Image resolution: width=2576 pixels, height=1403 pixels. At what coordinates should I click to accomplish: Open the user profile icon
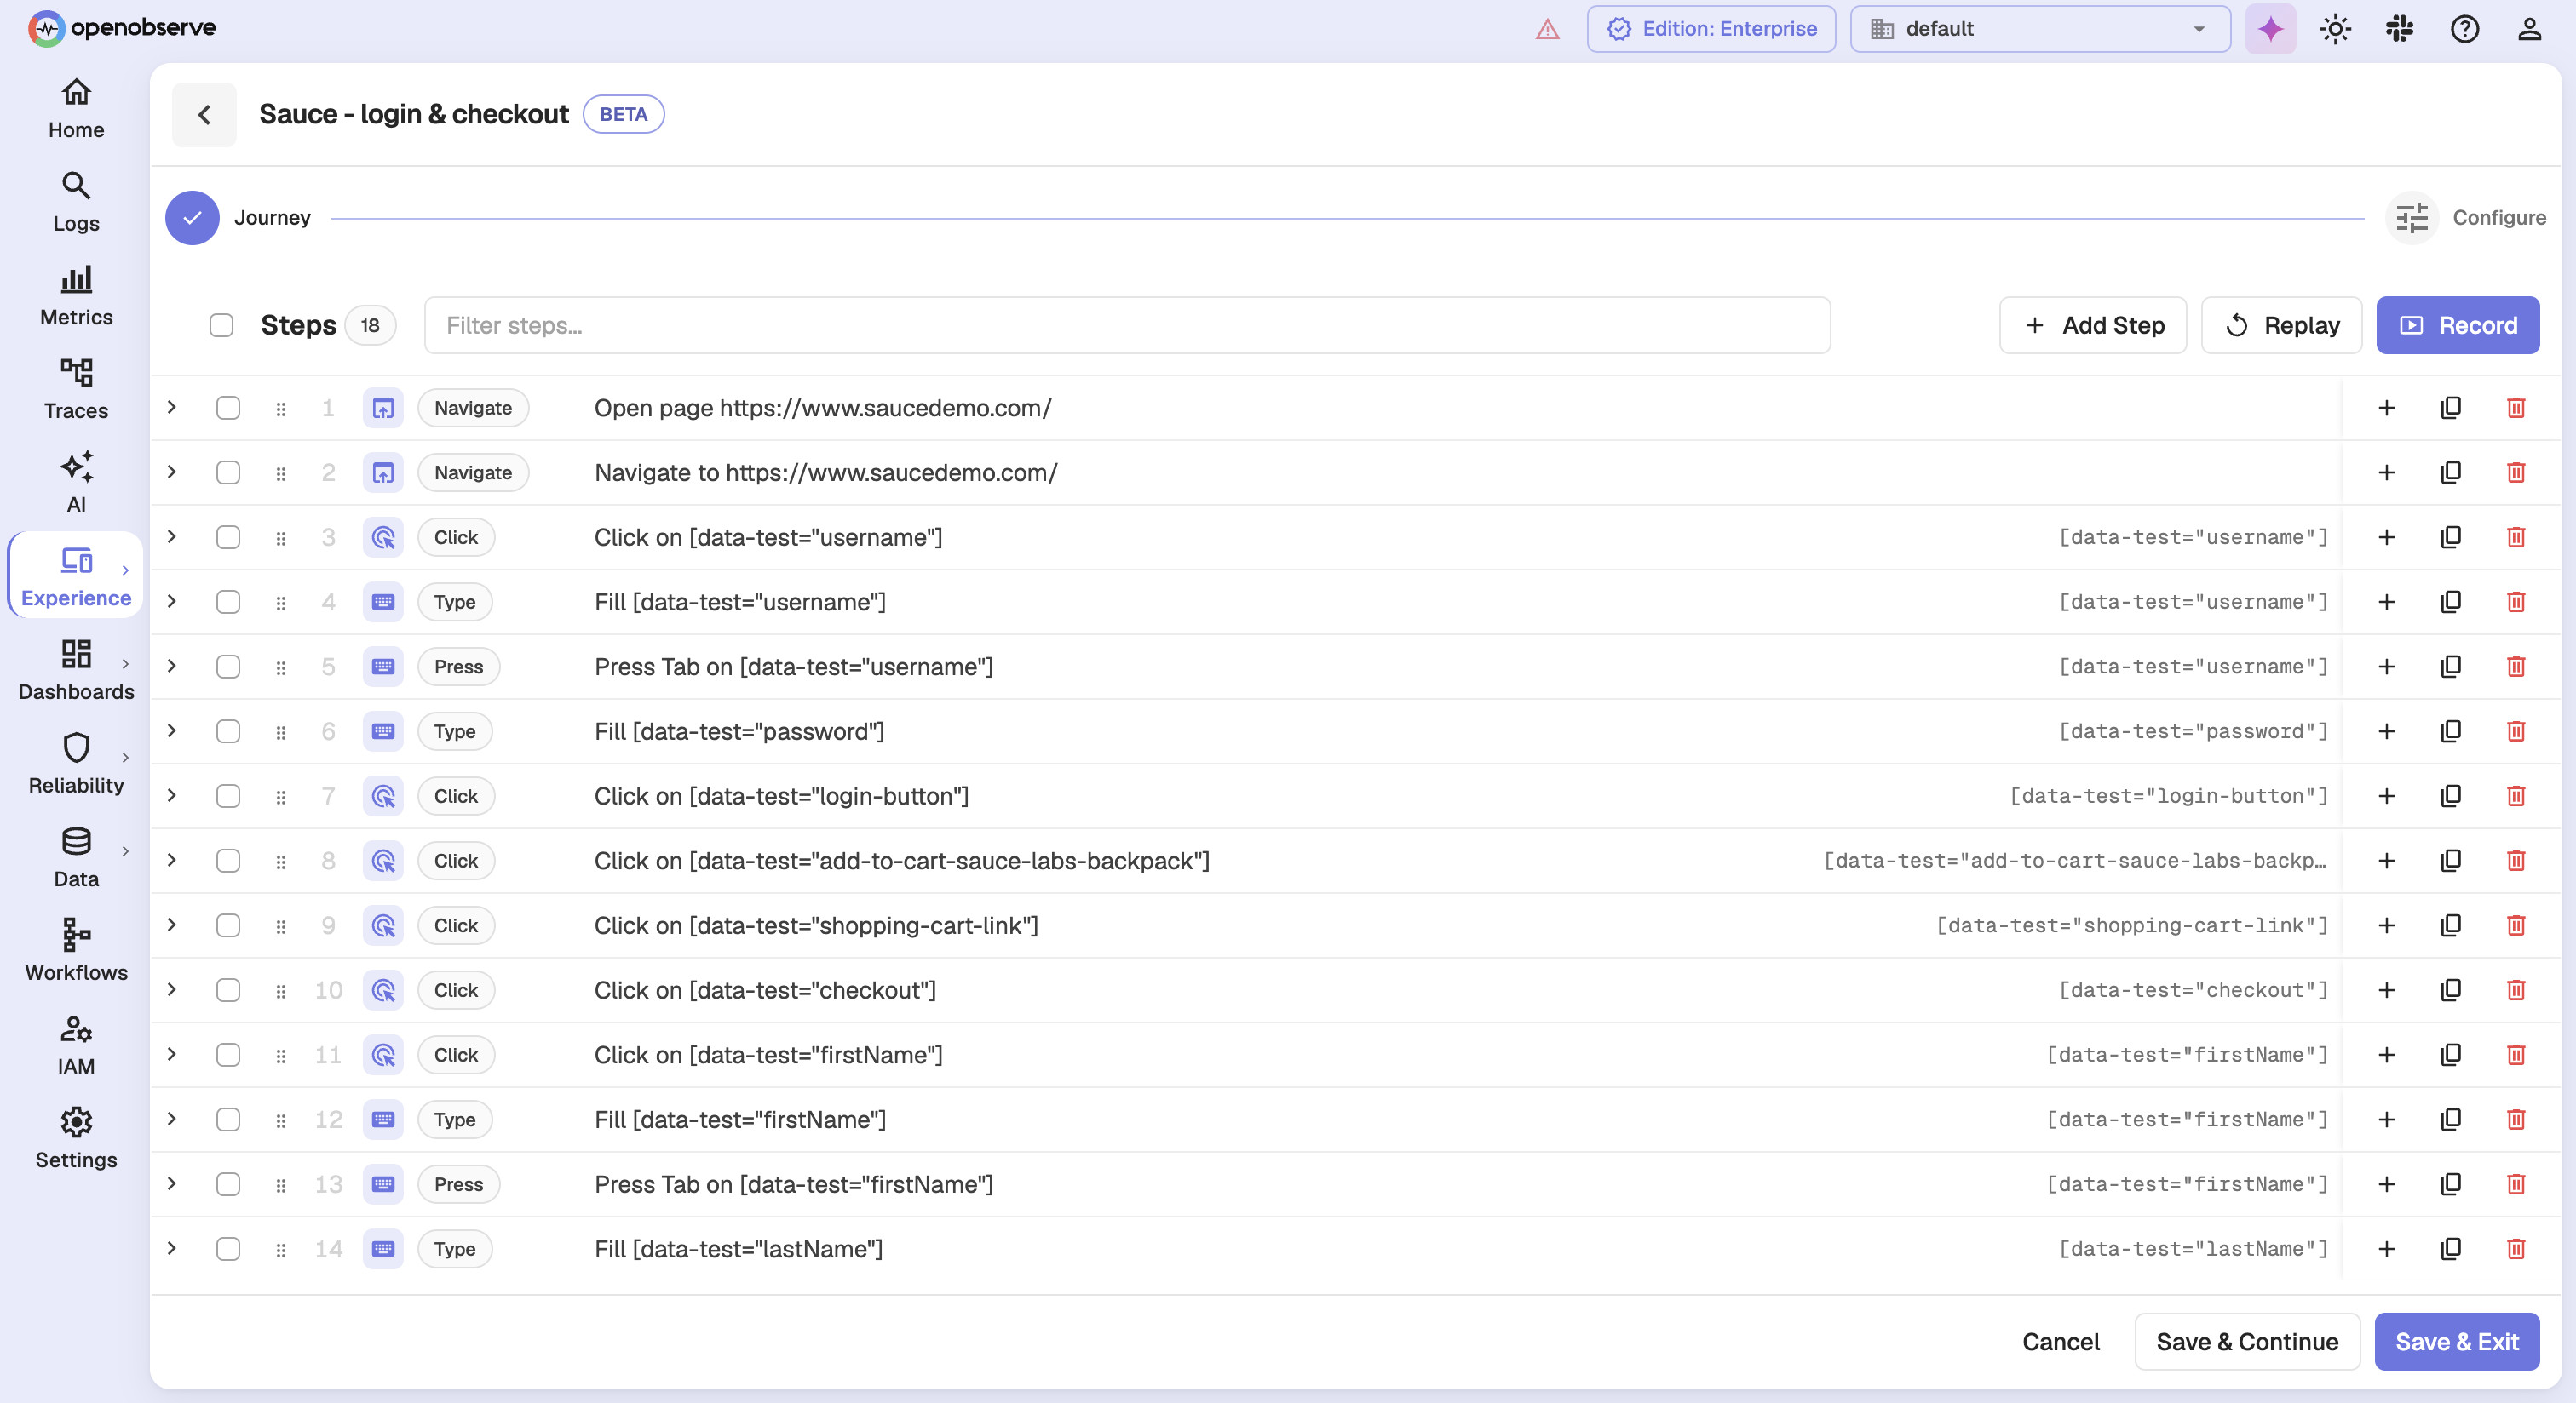click(x=2529, y=29)
